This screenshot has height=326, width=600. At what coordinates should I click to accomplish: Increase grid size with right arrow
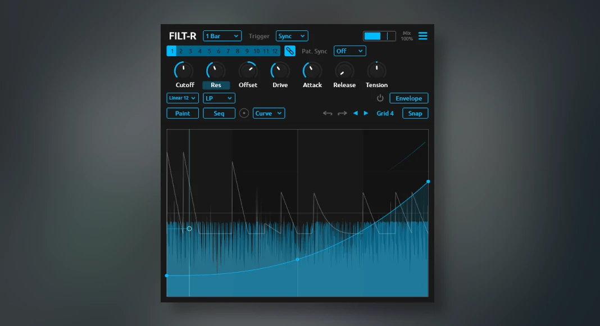pyautogui.click(x=366, y=114)
